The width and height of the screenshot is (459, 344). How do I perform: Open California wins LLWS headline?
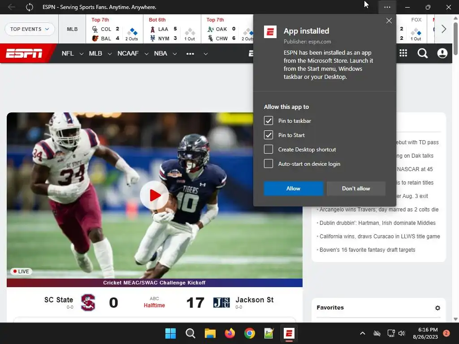tap(379, 236)
